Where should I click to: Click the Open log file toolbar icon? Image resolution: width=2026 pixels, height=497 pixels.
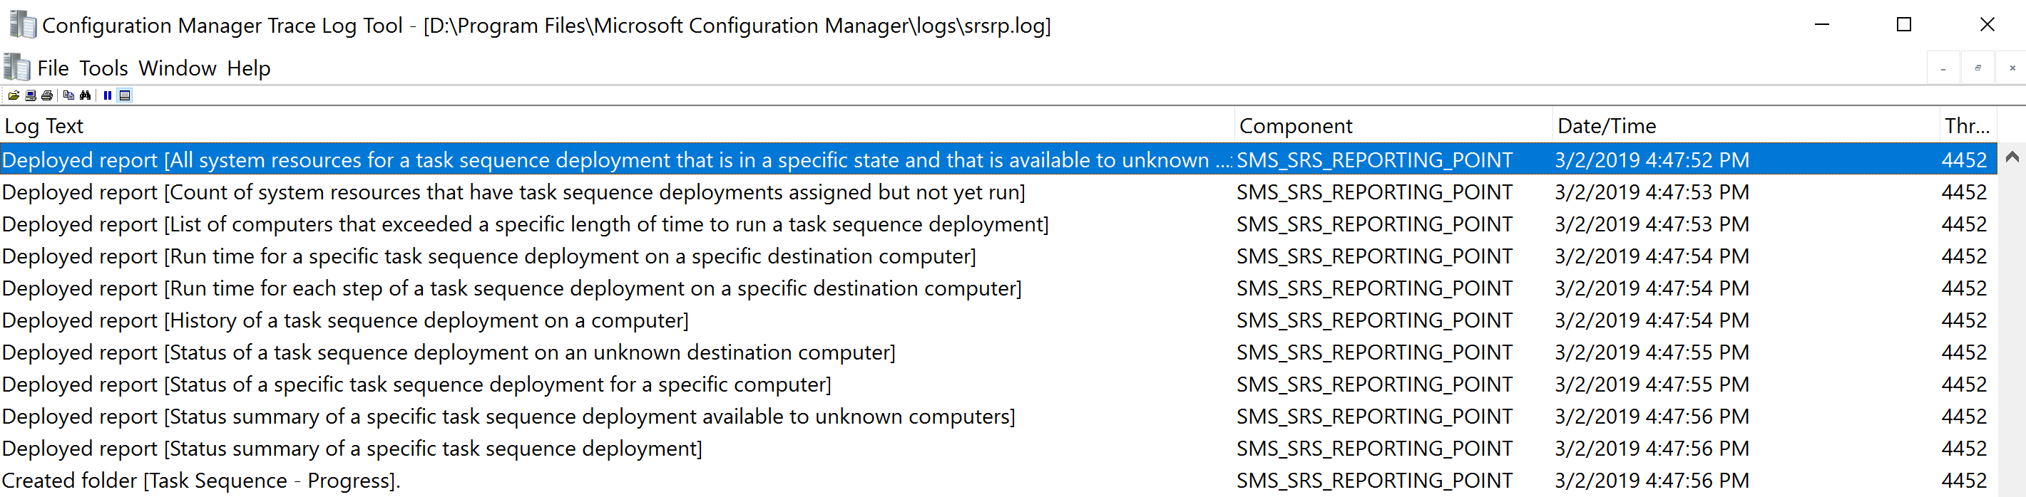pos(14,96)
